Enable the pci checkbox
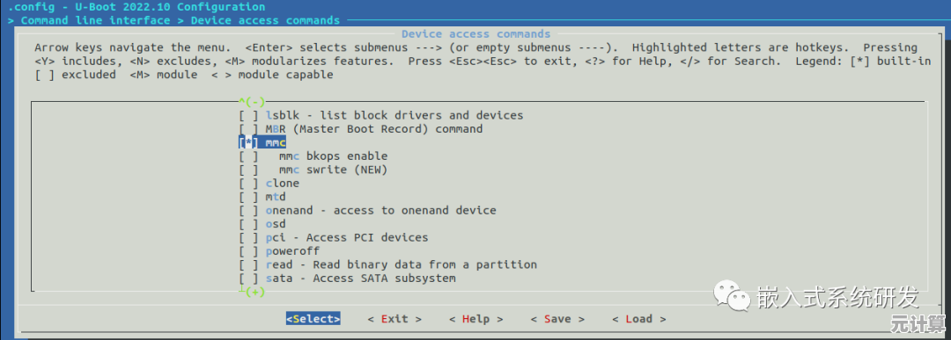Viewport: 951px width, 340px height. (x=248, y=238)
